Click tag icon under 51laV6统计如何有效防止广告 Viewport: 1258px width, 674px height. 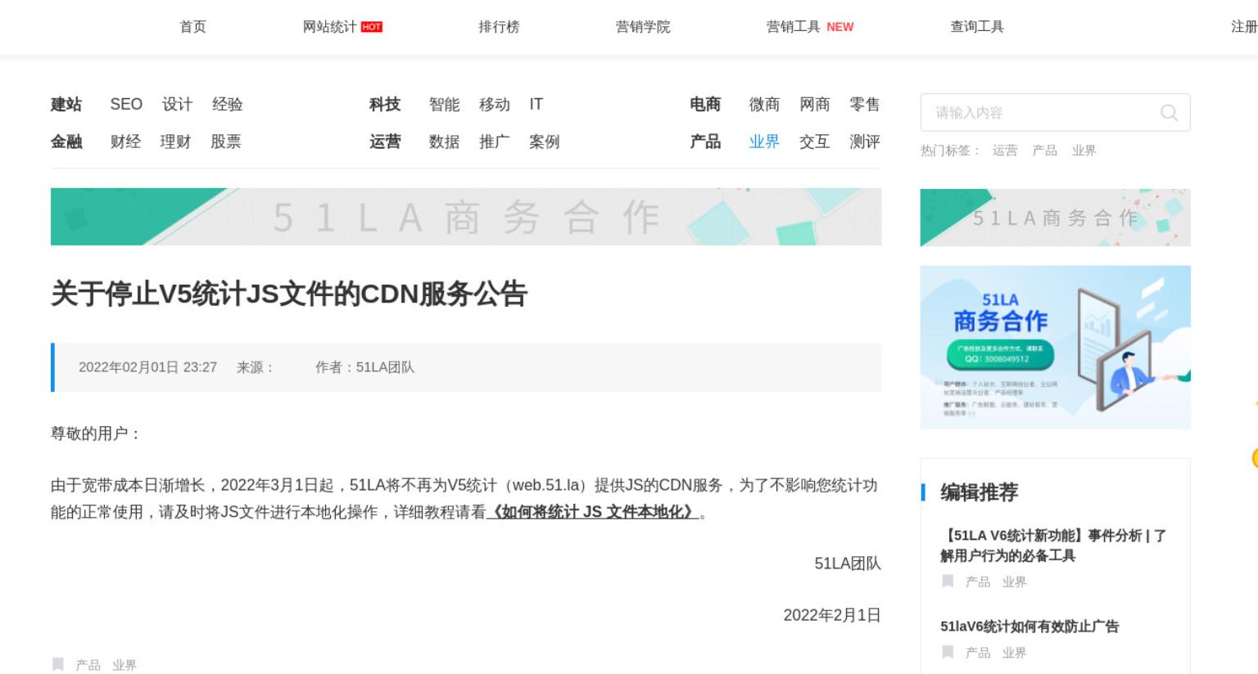tap(948, 652)
